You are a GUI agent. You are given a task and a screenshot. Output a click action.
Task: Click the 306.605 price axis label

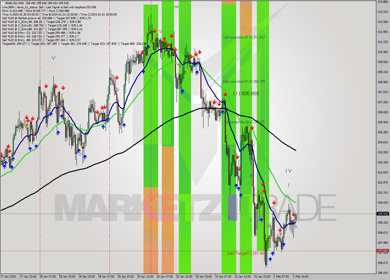383,112
